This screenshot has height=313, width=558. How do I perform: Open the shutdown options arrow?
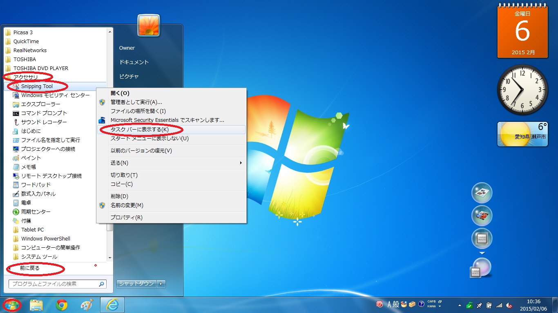(x=161, y=284)
